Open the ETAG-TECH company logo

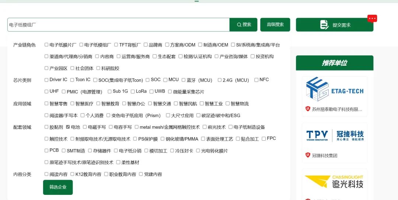click(x=335, y=89)
